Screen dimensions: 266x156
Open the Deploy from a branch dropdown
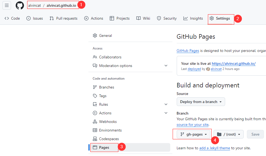201,102
